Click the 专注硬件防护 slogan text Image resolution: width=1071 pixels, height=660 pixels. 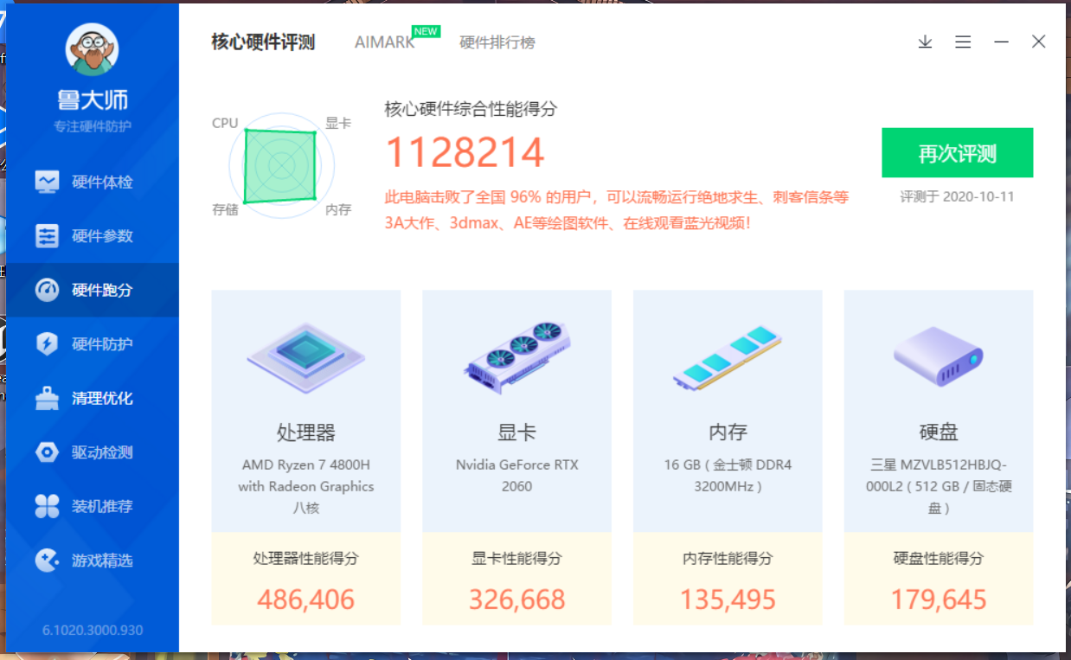tap(93, 126)
